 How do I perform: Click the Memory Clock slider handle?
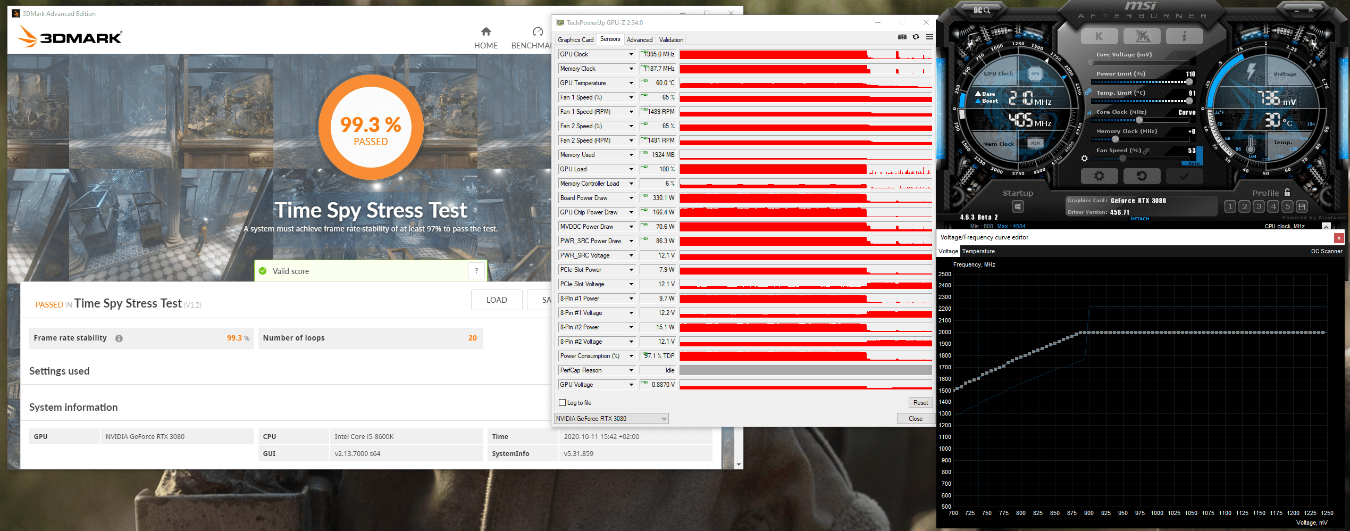tap(1116, 139)
